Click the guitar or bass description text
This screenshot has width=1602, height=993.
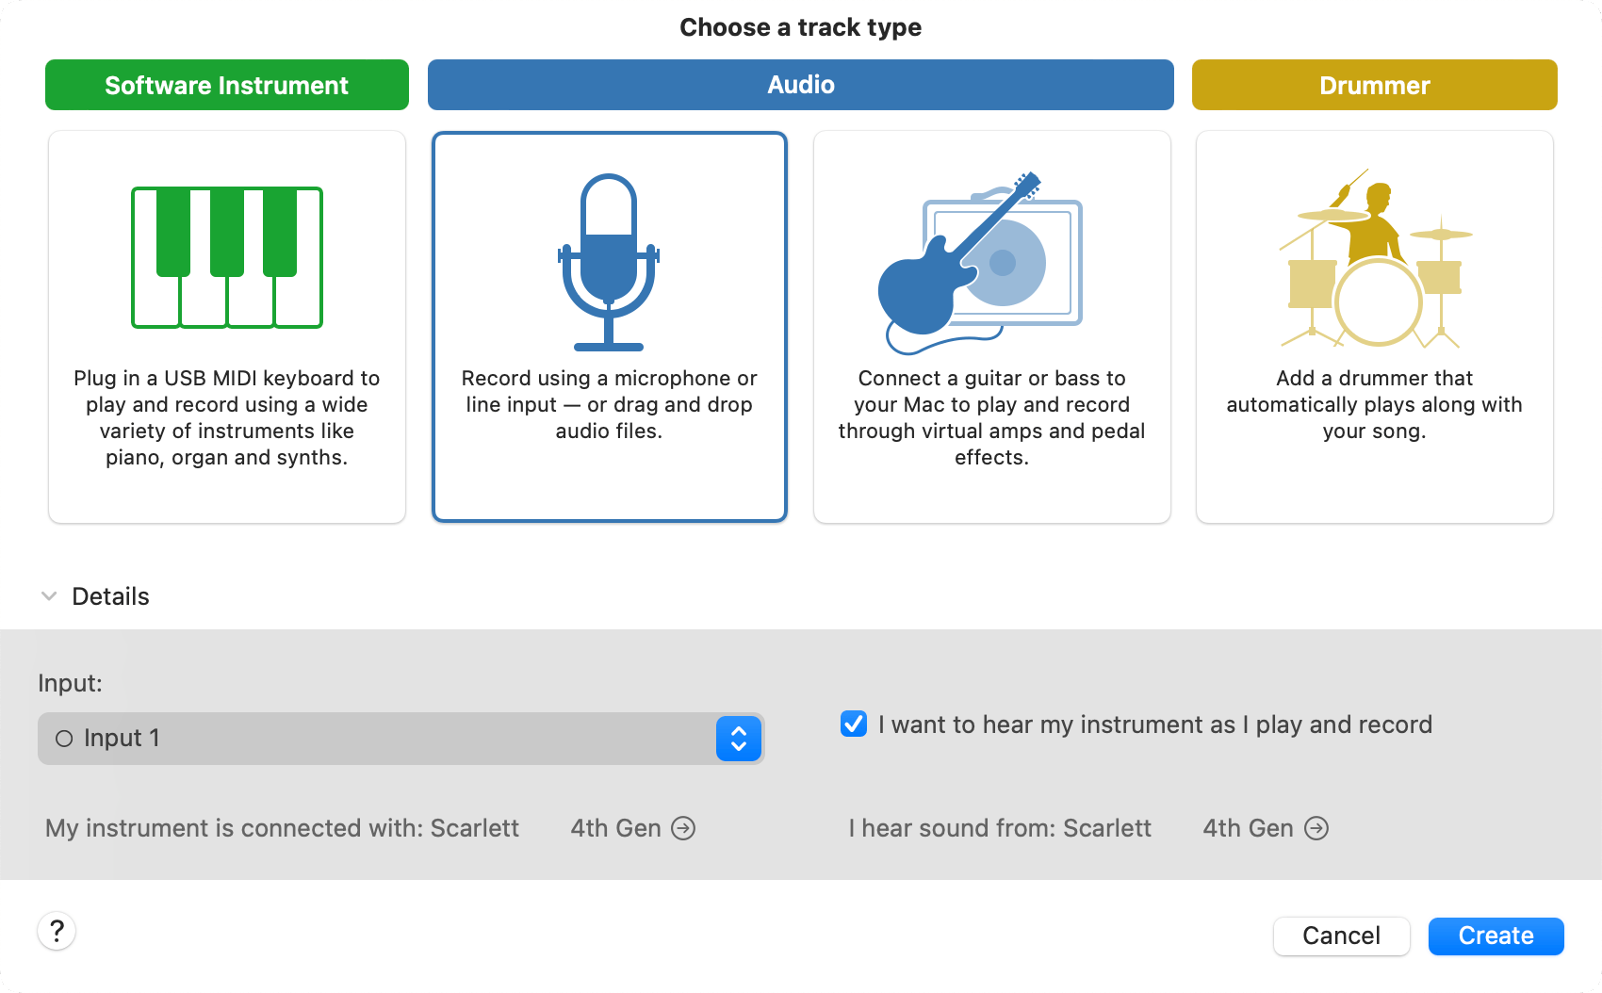coord(991,417)
